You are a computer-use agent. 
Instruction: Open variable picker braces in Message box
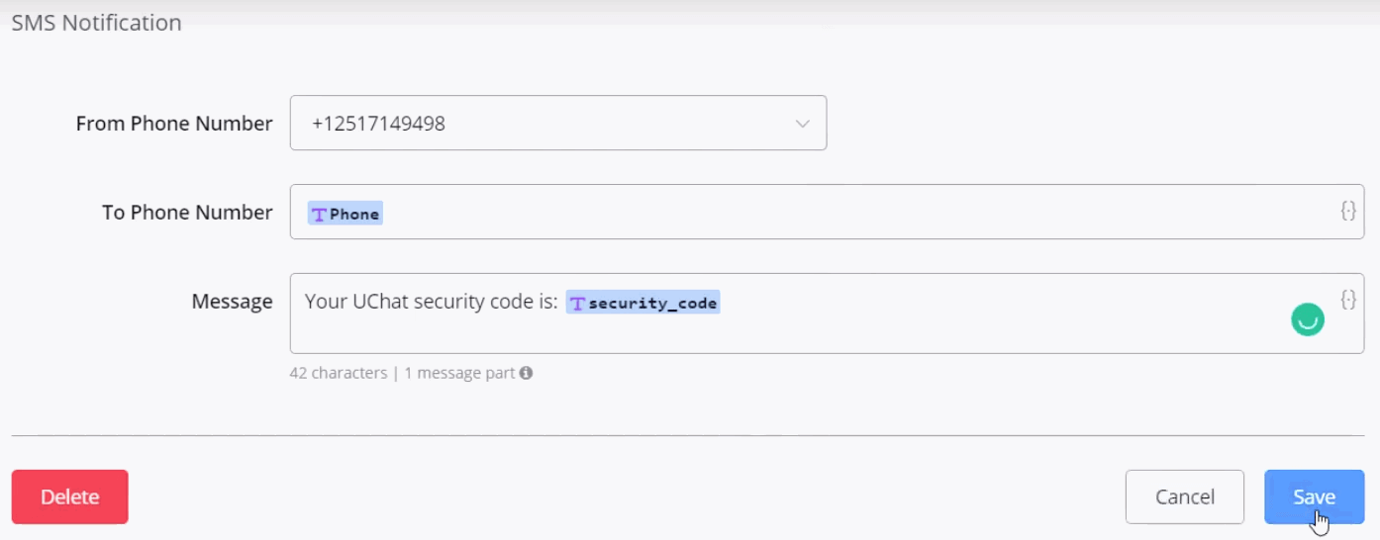coord(1347,299)
